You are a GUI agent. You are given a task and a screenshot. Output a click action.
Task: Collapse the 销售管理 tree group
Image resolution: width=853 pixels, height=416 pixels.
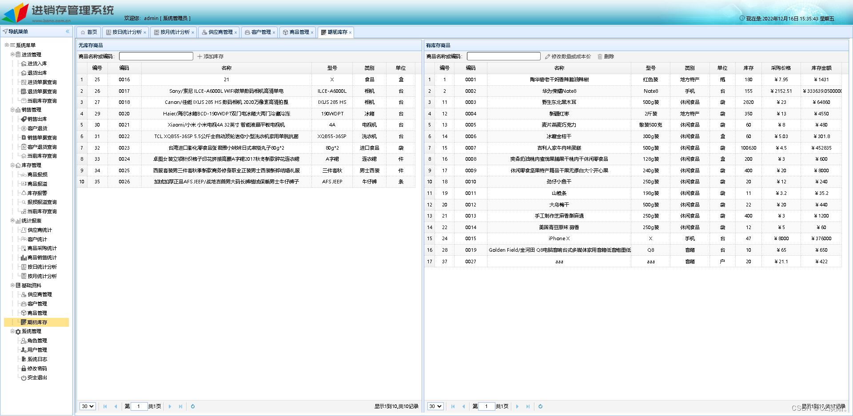point(12,110)
